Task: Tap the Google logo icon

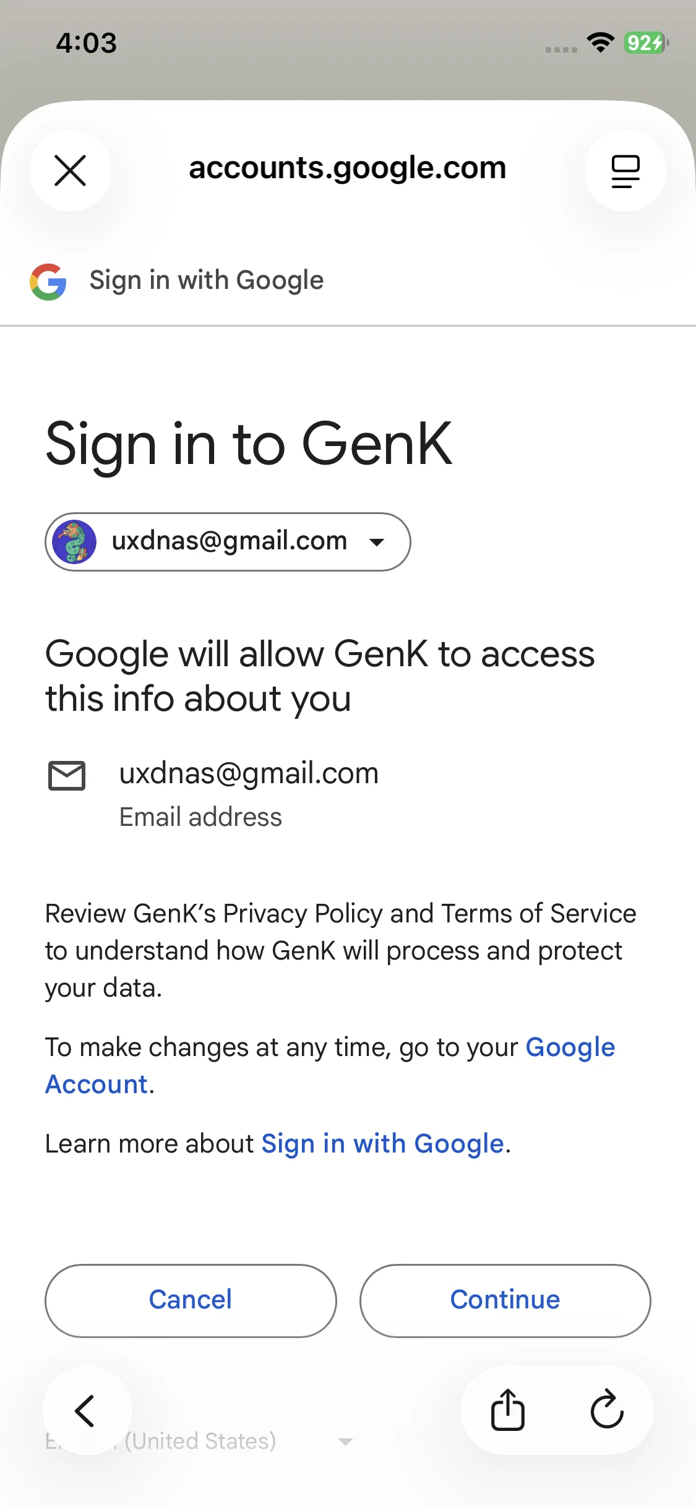Action: [48, 282]
